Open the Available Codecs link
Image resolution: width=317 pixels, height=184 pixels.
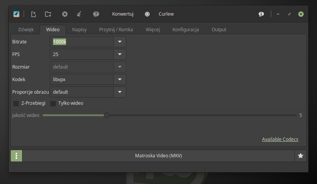280,139
